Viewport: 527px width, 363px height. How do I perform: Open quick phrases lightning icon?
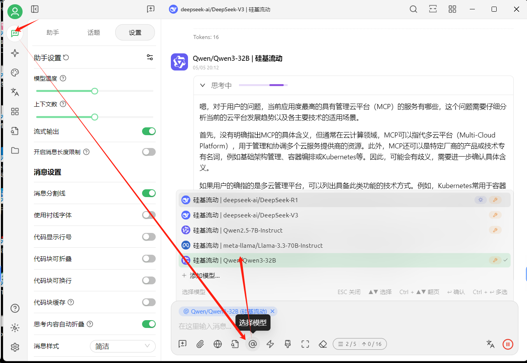pyautogui.click(x=270, y=344)
